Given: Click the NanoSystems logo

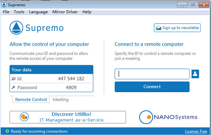Looking at the screenshot, I should (168, 117).
